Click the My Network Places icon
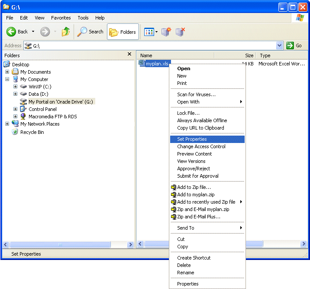Screen dimensions: 310x289 pos(15,123)
